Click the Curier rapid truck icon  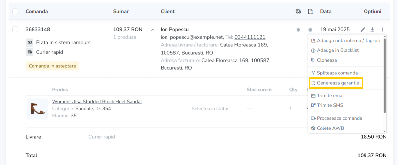(x=30, y=52)
